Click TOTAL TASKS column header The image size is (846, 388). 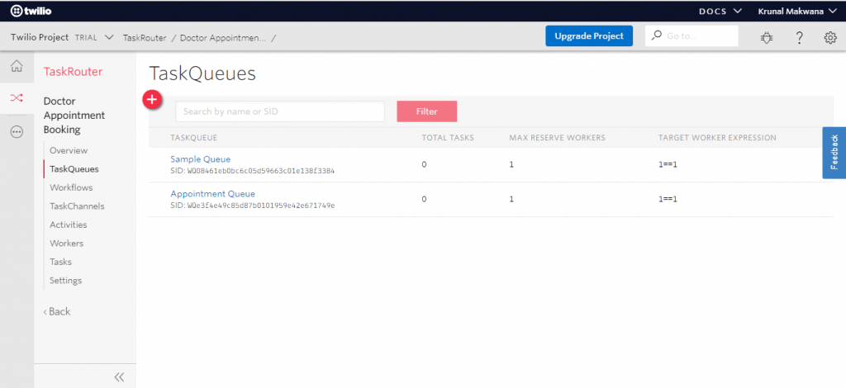[x=448, y=137]
